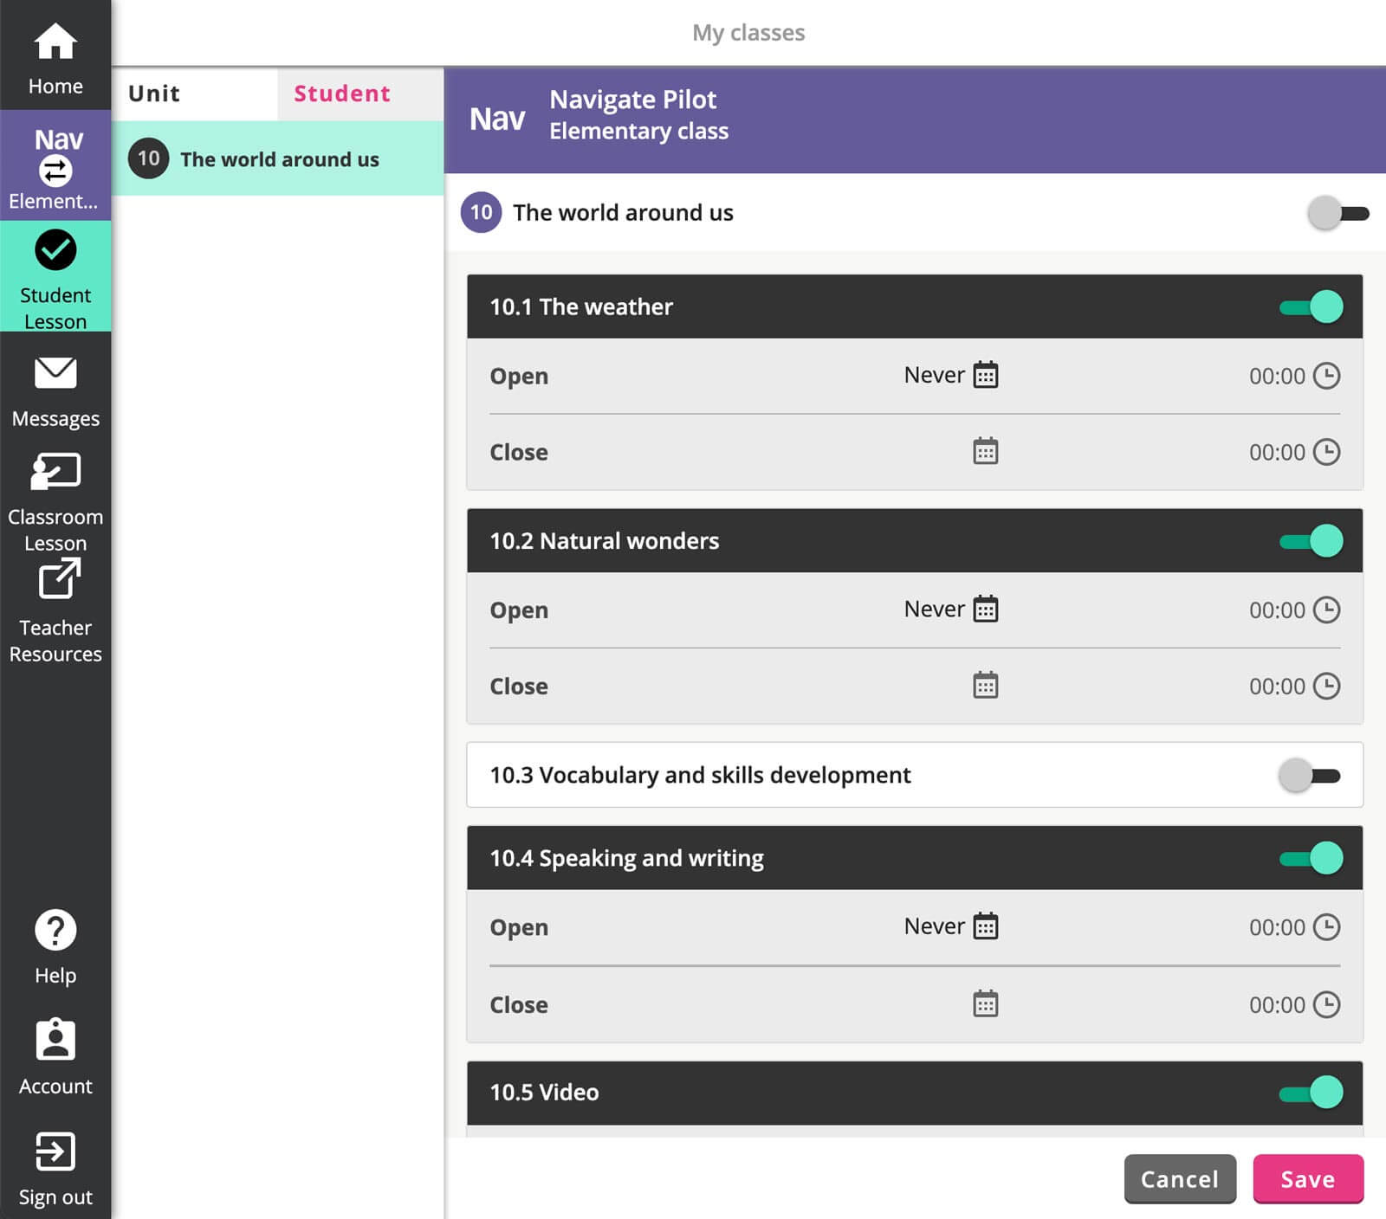Open calendar for 10.1 Open date
The height and width of the screenshot is (1219, 1386).
pyautogui.click(x=985, y=375)
